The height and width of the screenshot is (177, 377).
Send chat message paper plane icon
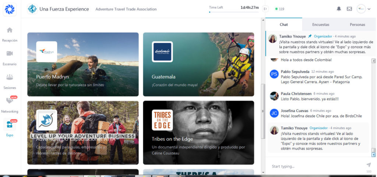(369, 165)
